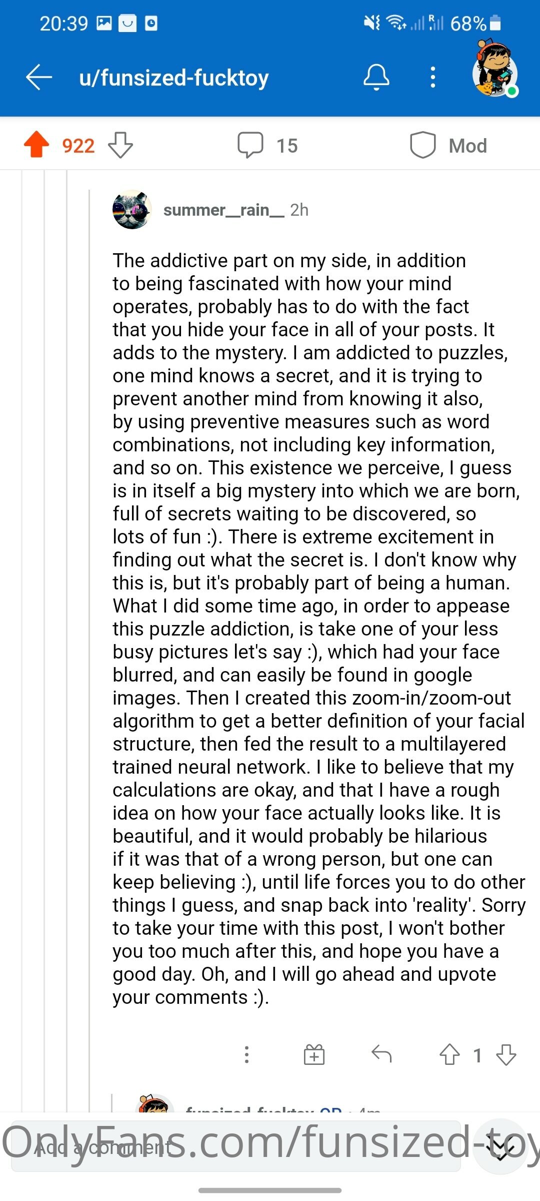
Task: Open comment options three-dot menu
Action: click(x=246, y=1055)
